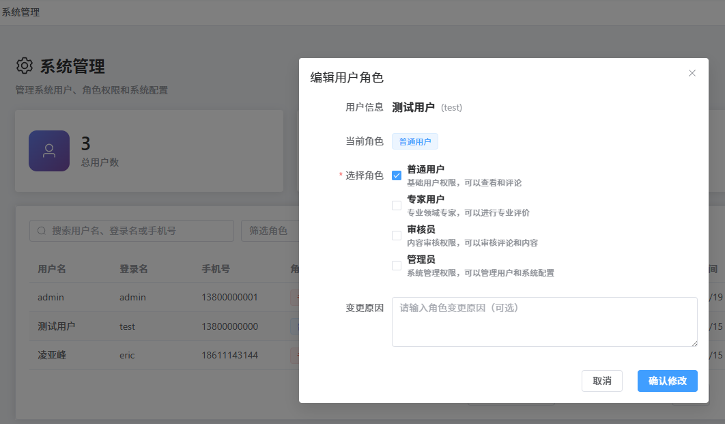Click the 测试用户 name in table
This screenshot has width=725, height=424.
[56, 326]
